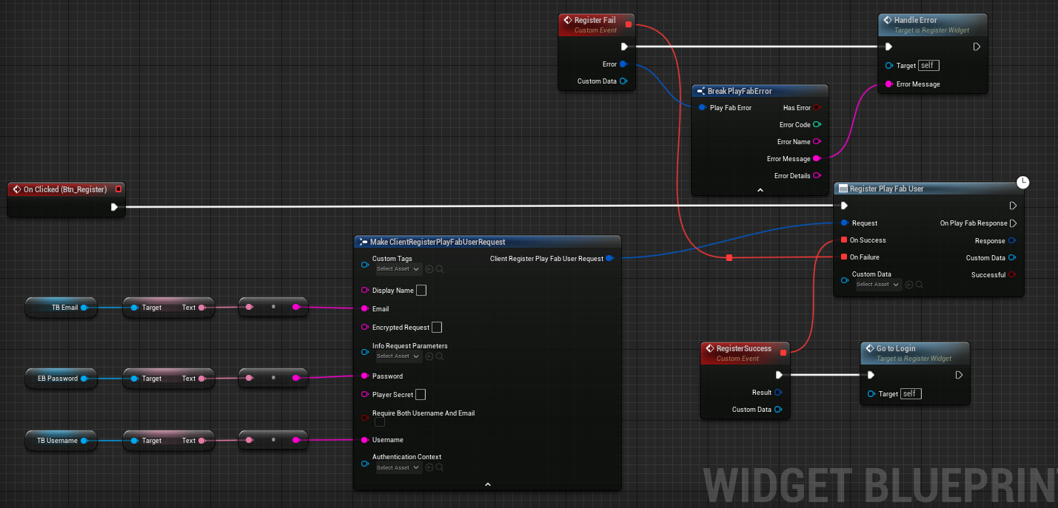Click RegisterSuccess event delegate pin

tap(783, 353)
